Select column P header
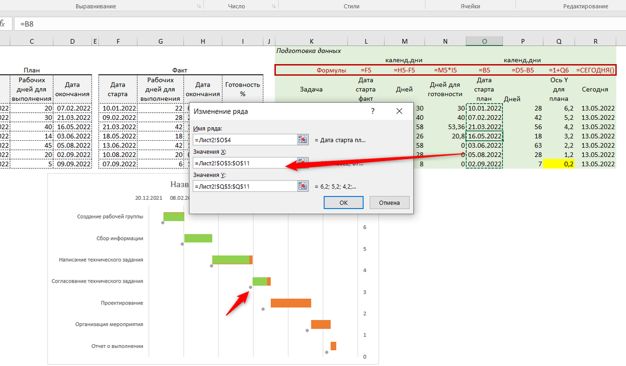 (523, 41)
